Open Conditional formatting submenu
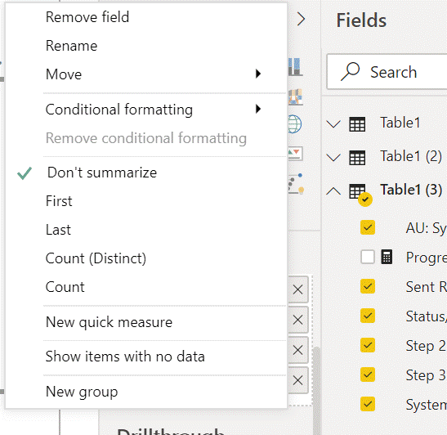 (x=119, y=110)
